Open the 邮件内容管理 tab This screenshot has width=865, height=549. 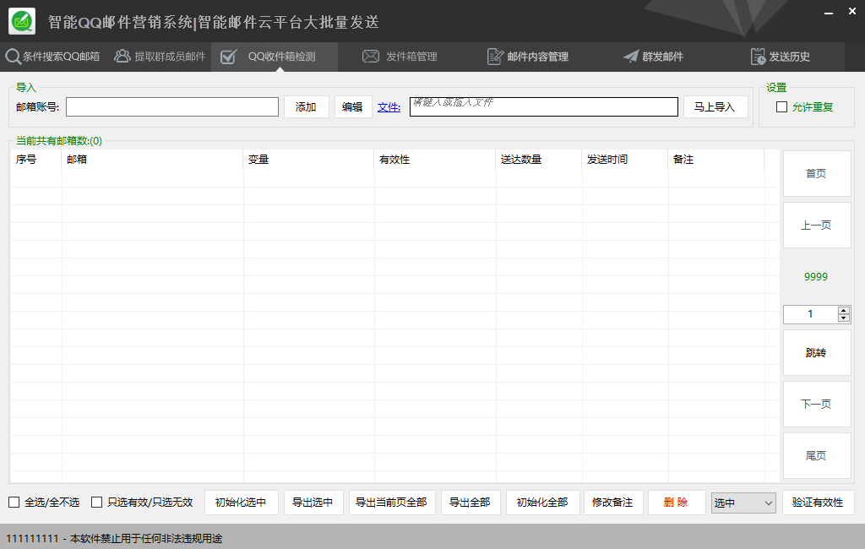528,57
